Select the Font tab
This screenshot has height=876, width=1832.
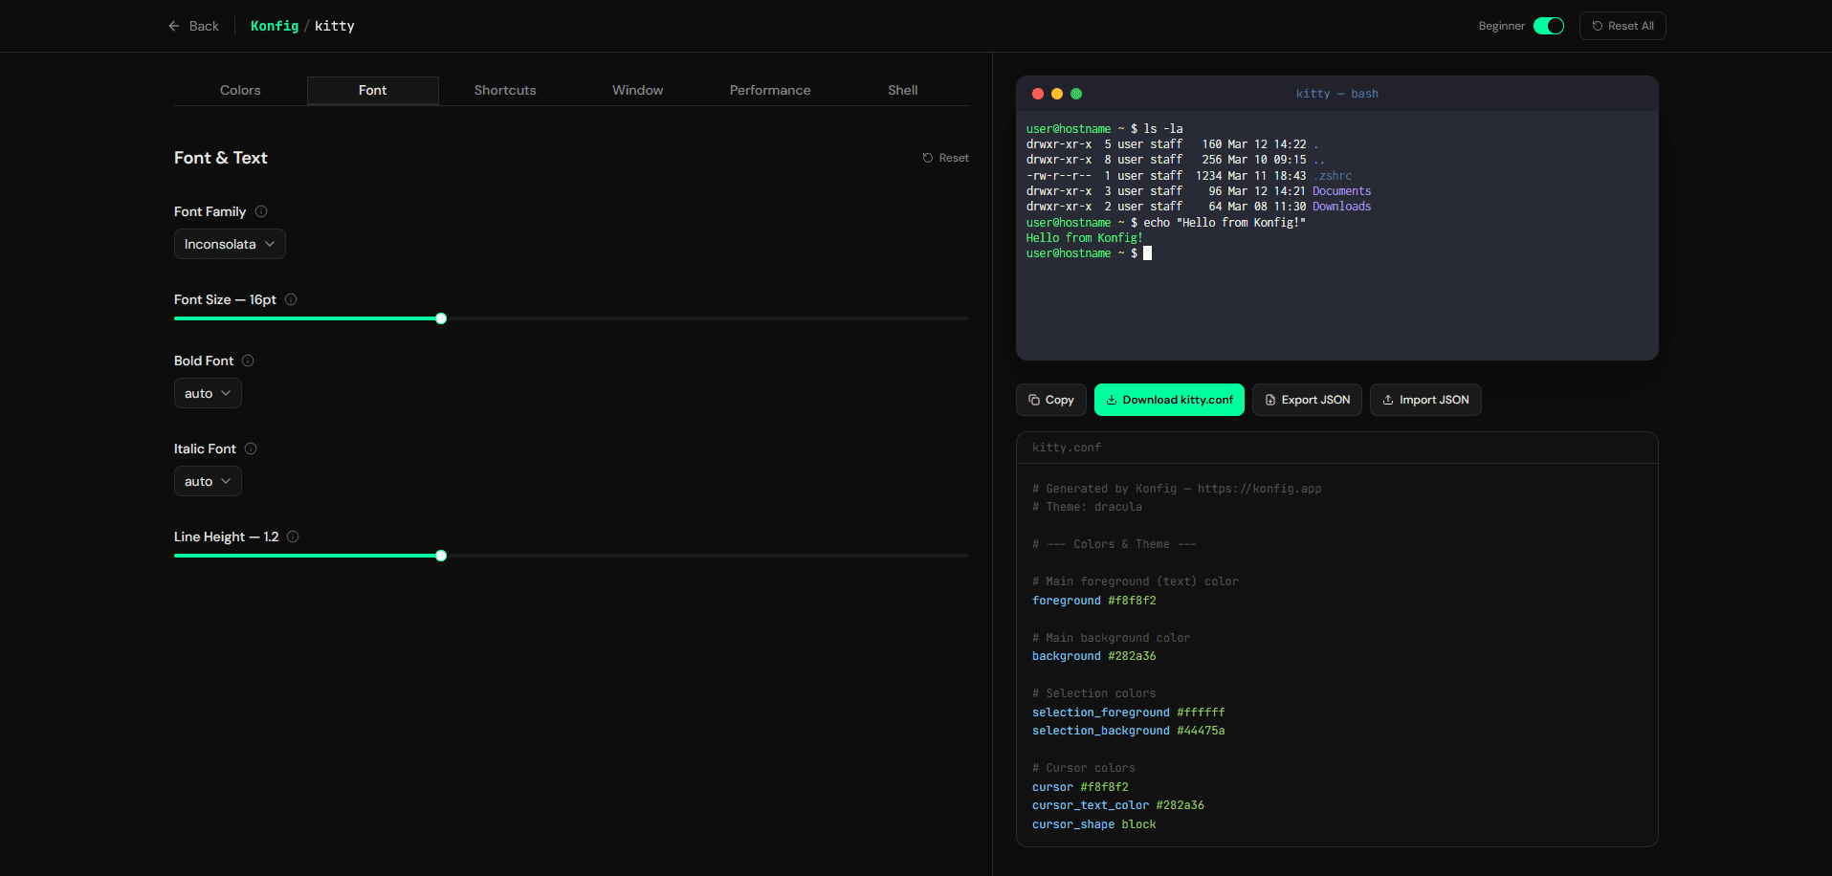tap(373, 90)
